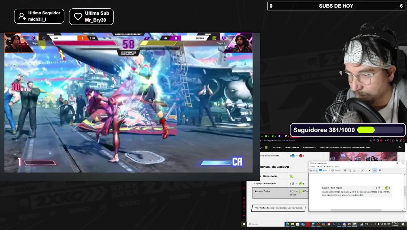Open the Ayuda menu in Snipping Tool

click(337, 166)
